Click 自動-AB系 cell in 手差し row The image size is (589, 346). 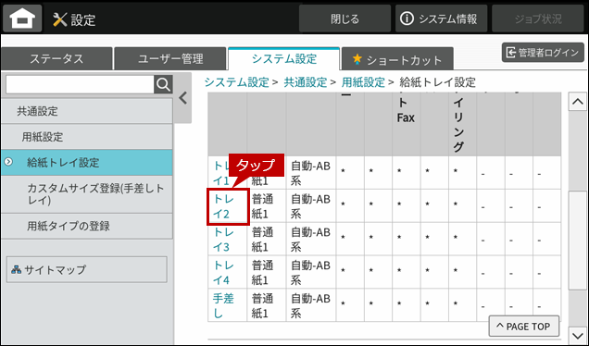pos(310,305)
